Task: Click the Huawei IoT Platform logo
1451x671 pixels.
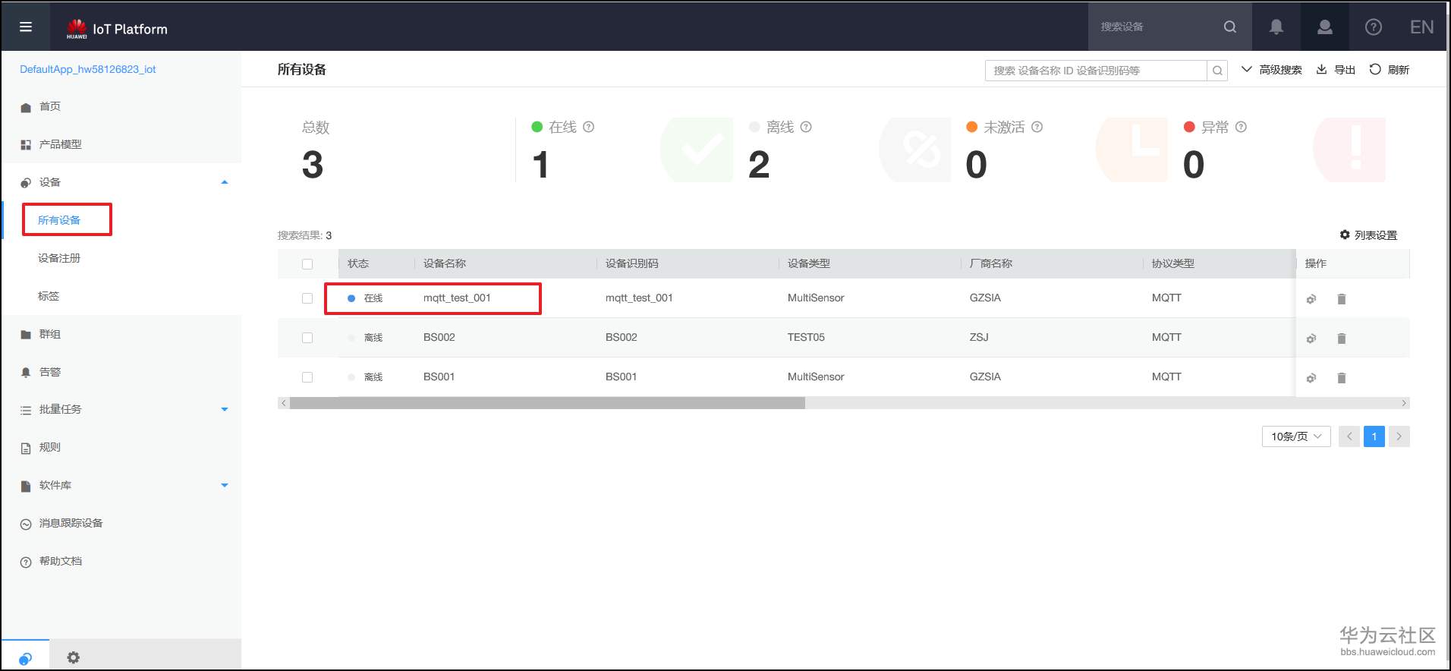Action: coord(117,29)
